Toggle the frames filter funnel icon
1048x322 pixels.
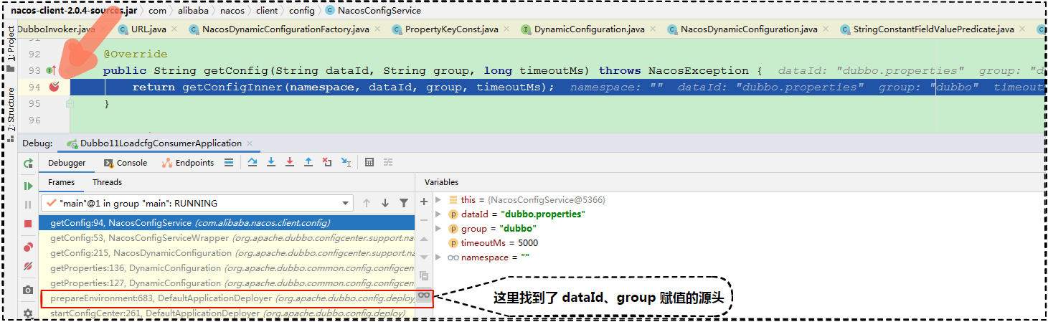pos(404,204)
